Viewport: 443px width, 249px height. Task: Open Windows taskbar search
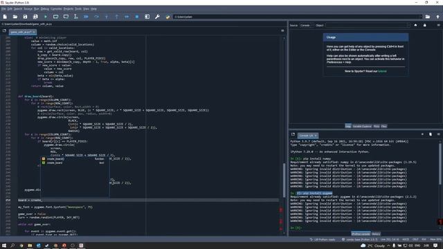12,246
